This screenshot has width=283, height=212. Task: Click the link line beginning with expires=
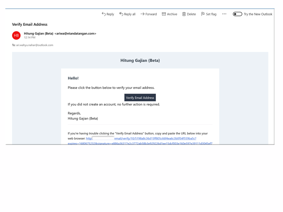coord(140,143)
